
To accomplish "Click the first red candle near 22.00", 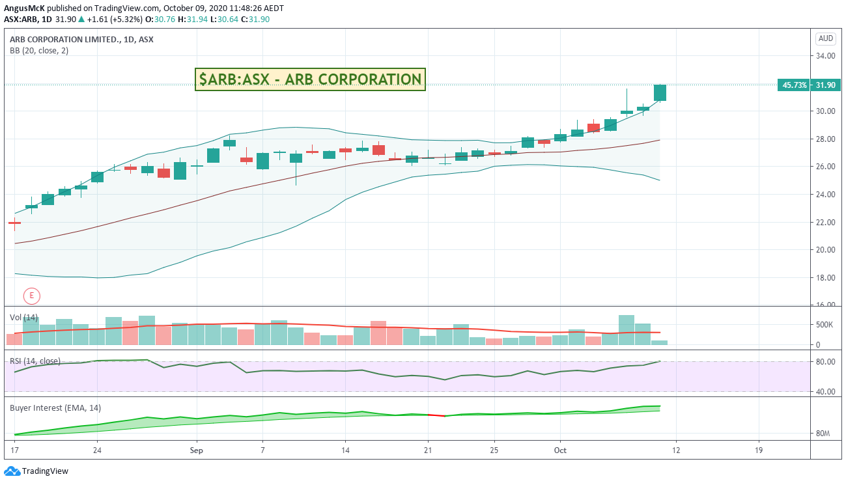I will [14, 223].
